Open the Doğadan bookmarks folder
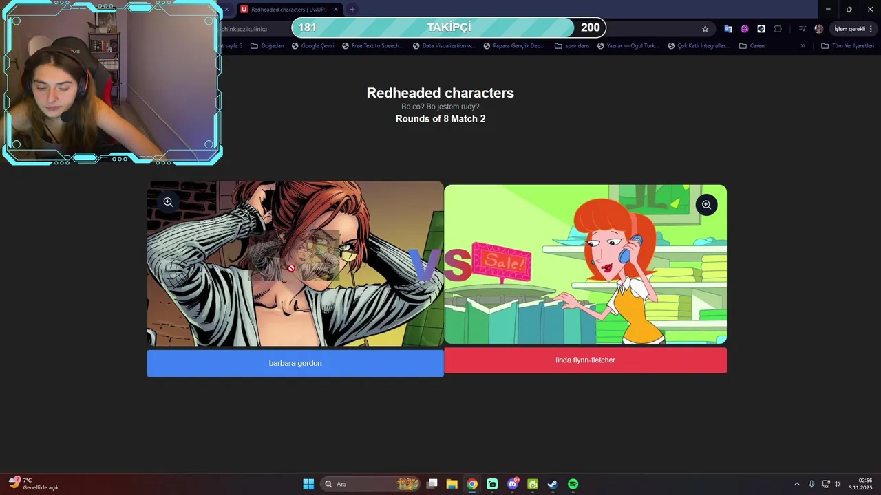The image size is (881, 495). point(267,46)
